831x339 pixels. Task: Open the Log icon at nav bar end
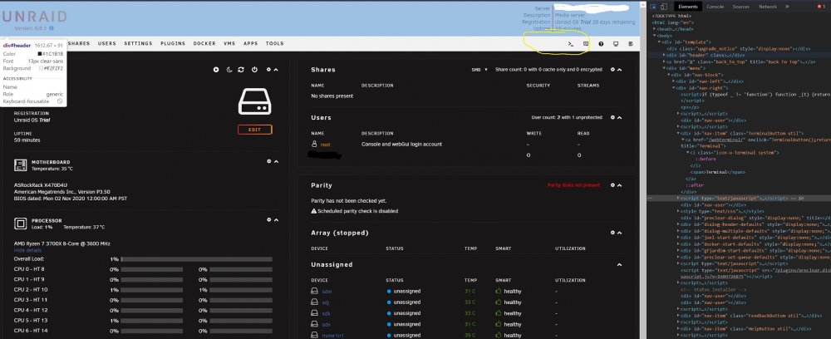(631, 44)
